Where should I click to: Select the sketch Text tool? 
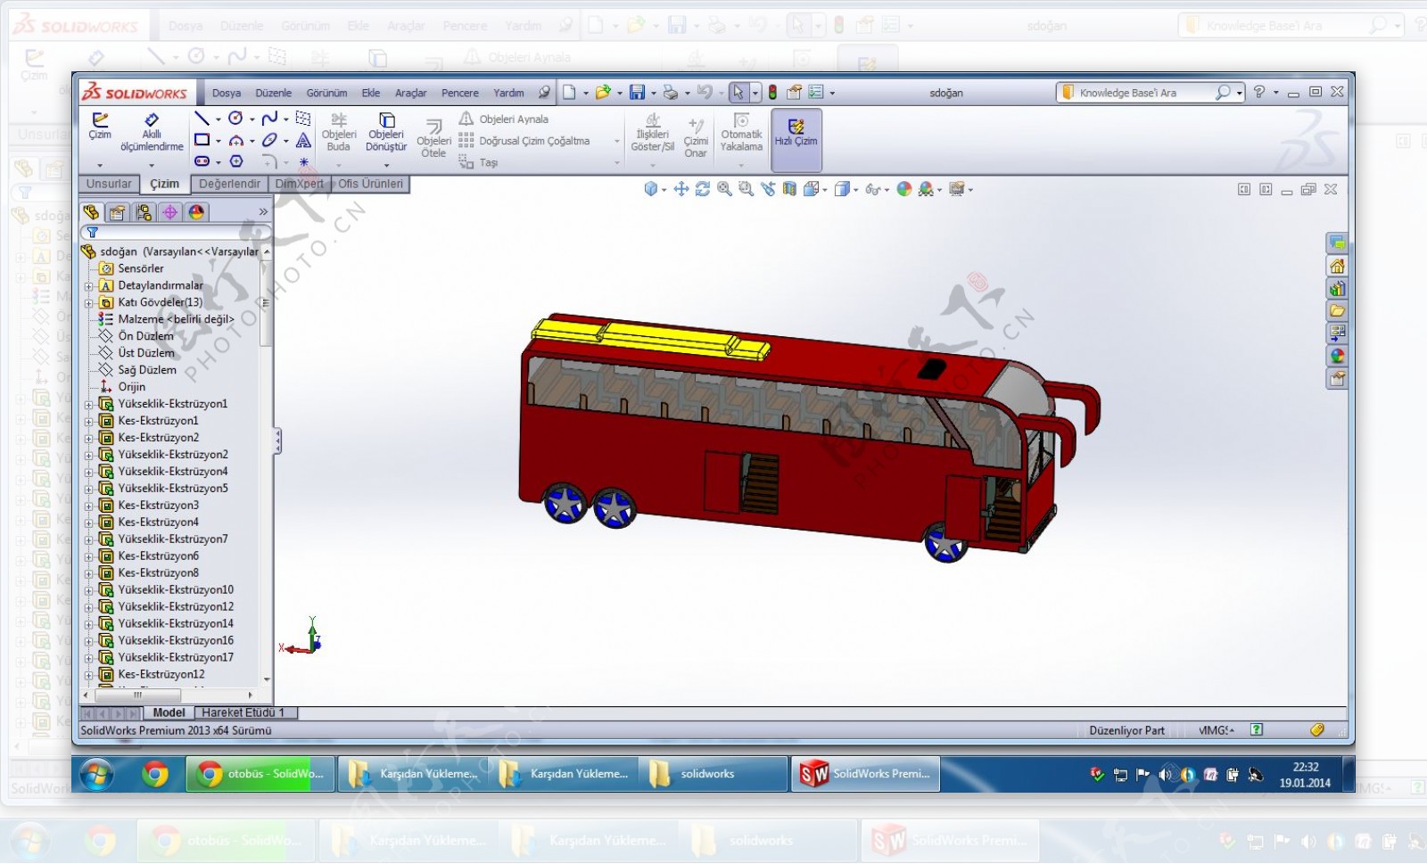pyautogui.click(x=303, y=140)
